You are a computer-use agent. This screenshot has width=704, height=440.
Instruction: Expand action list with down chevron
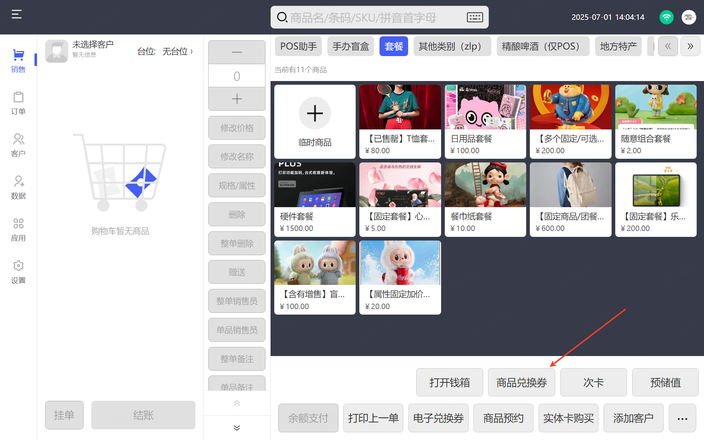[x=237, y=428]
